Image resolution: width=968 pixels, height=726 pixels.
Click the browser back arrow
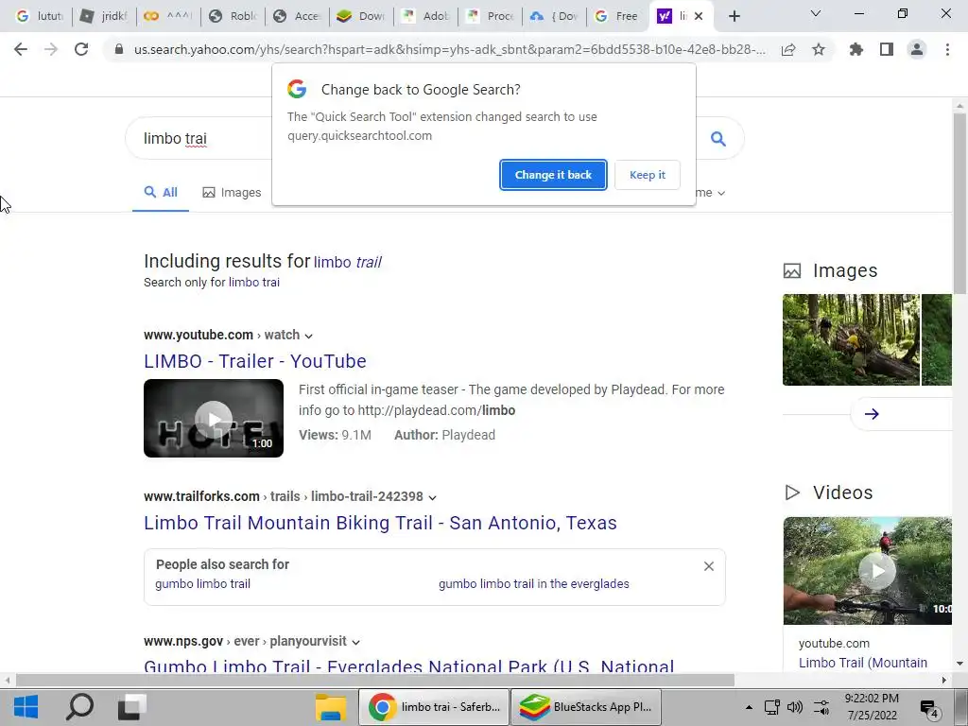pos(21,49)
